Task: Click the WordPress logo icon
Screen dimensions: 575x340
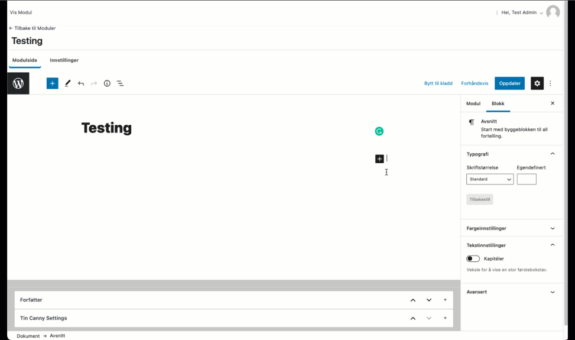Action: pyautogui.click(x=18, y=83)
